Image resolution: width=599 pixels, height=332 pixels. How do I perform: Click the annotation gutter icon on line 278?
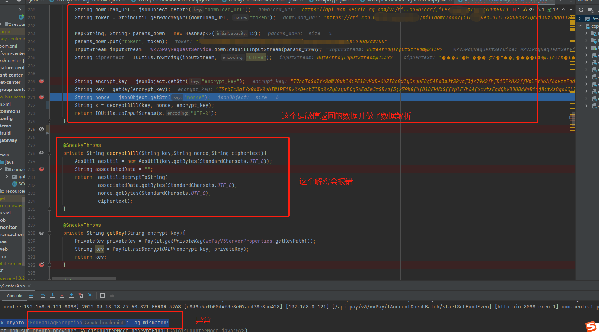click(41, 153)
